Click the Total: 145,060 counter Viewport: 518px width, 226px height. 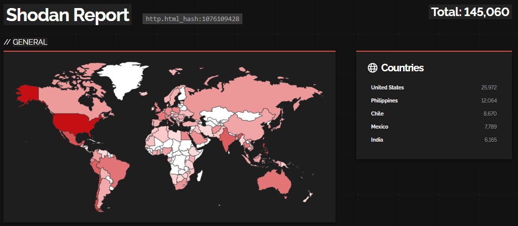tap(470, 12)
